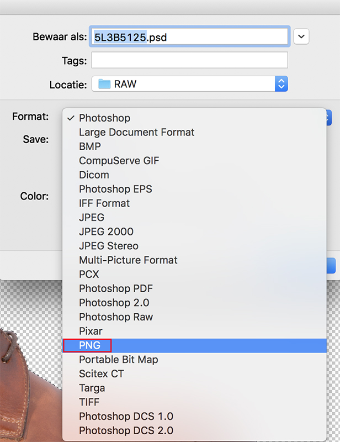
Task: Pick JPEG 2000 from the list
Action: pyautogui.click(x=194, y=231)
